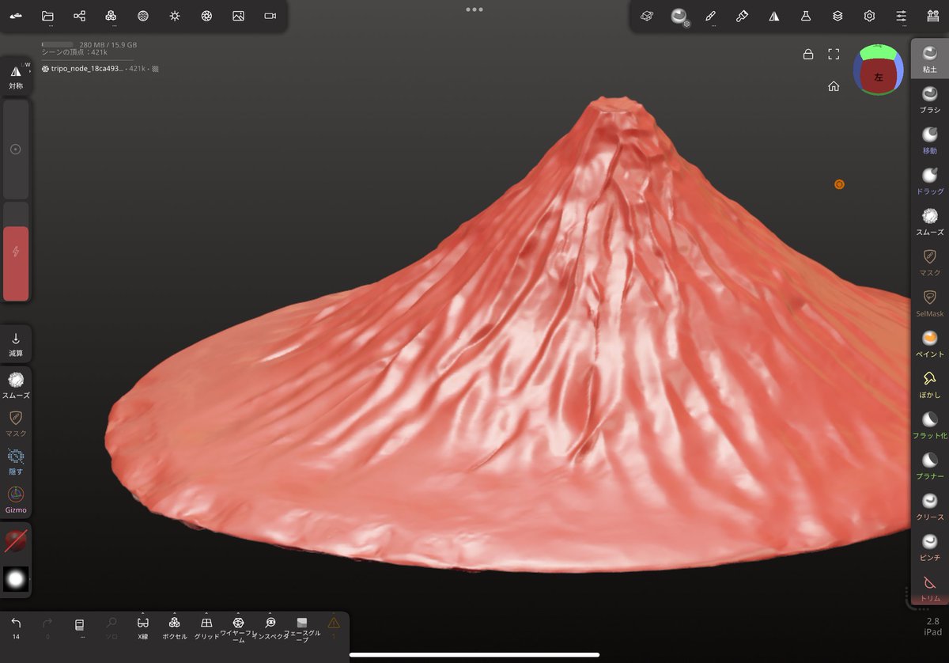Select the 移動 (Move) tool
949x663 pixels.
[929, 139]
